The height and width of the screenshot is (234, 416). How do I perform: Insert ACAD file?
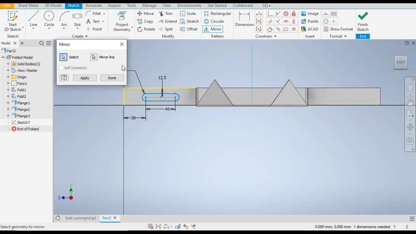[x=309, y=29]
